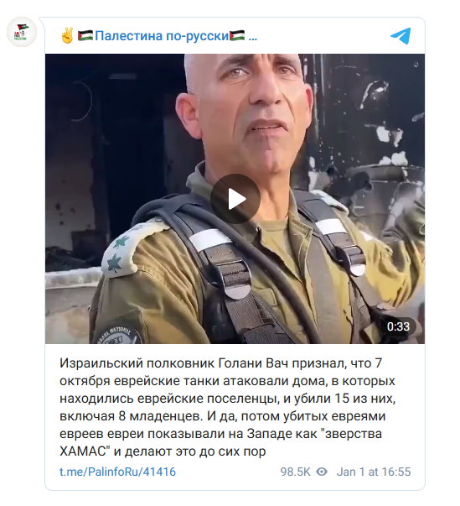Click the caption's first line beginning Израильский полковник

tap(220, 363)
